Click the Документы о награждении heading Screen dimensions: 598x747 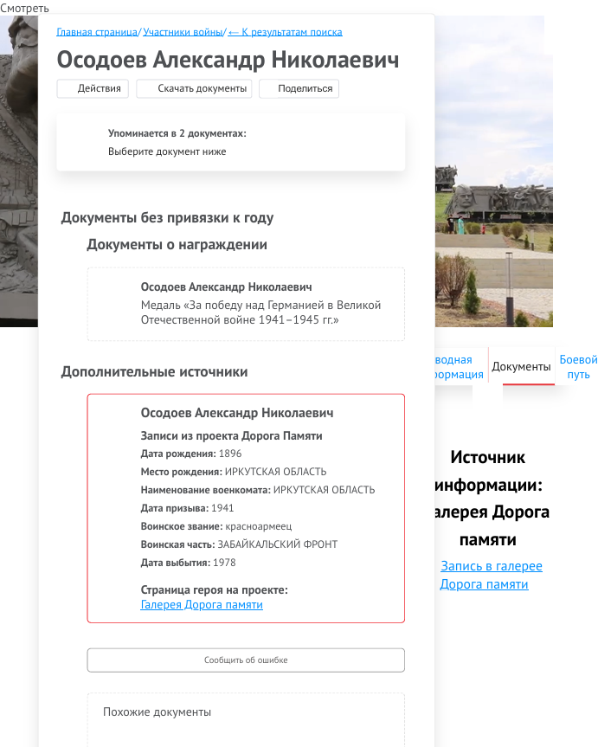click(177, 244)
